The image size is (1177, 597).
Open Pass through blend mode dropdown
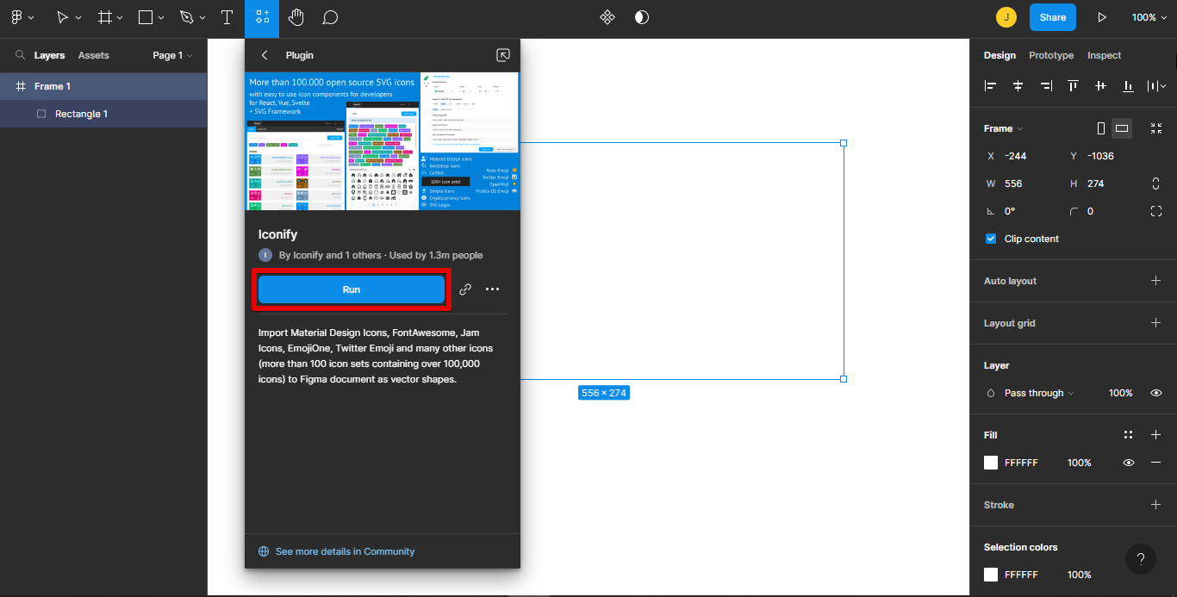coord(1038,393)
